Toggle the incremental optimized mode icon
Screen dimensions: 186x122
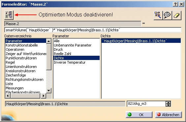click(9, 15)
